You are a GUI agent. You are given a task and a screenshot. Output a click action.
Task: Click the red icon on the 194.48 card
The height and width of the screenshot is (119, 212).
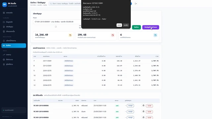(x=113, y=35)
